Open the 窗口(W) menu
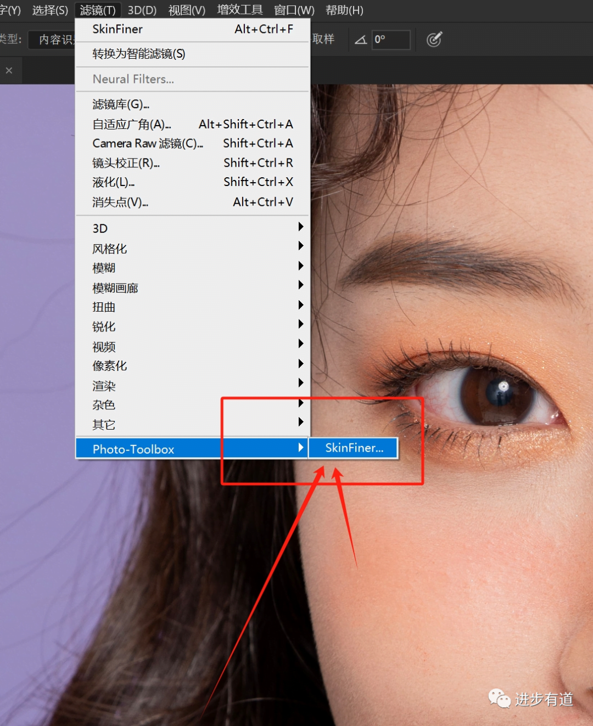 coord(294,10)
